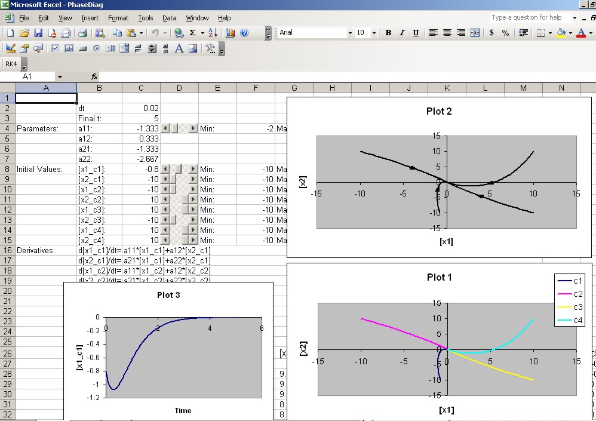Click the Research icon with magnifier
This screenshot has height=421, width=596.
[100, 33]
